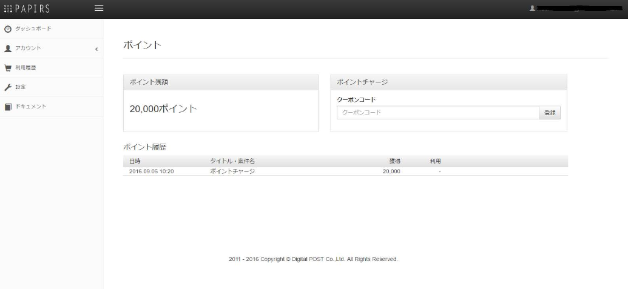Click the アカウント person icon

click(x=7, y=48)
